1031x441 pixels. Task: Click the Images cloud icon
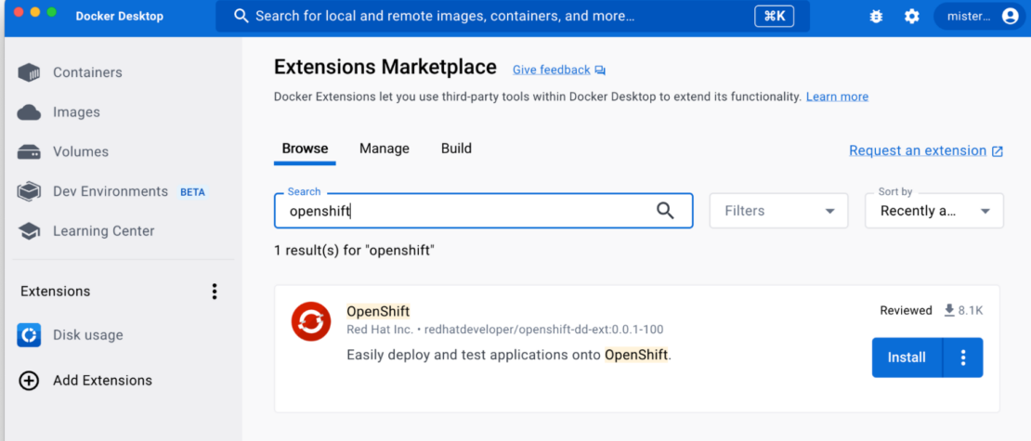tap(29, 112)
